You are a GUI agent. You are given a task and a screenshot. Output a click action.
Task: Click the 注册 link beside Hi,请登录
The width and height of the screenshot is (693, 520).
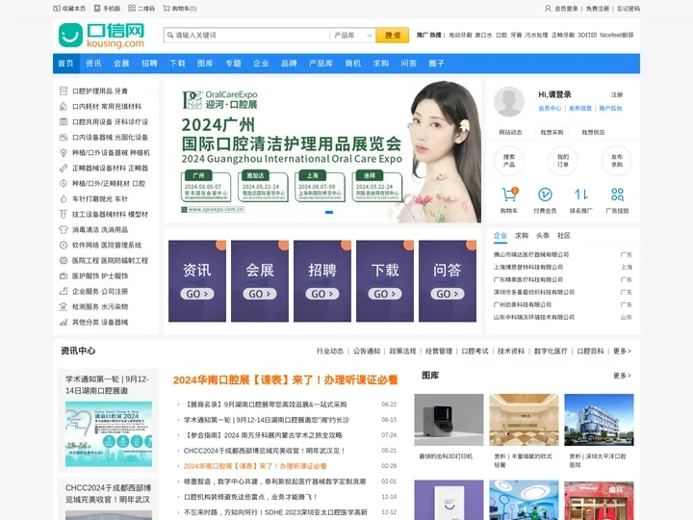[617, 94]
